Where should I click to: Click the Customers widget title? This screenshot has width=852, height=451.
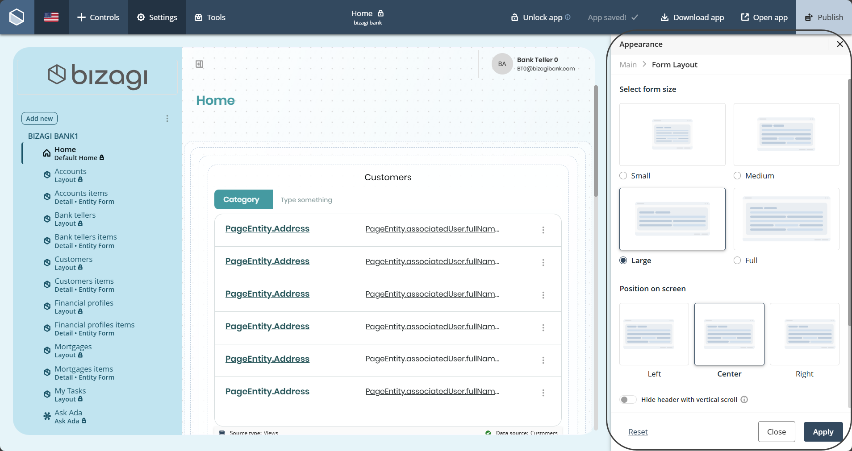[x=388, y=177]
